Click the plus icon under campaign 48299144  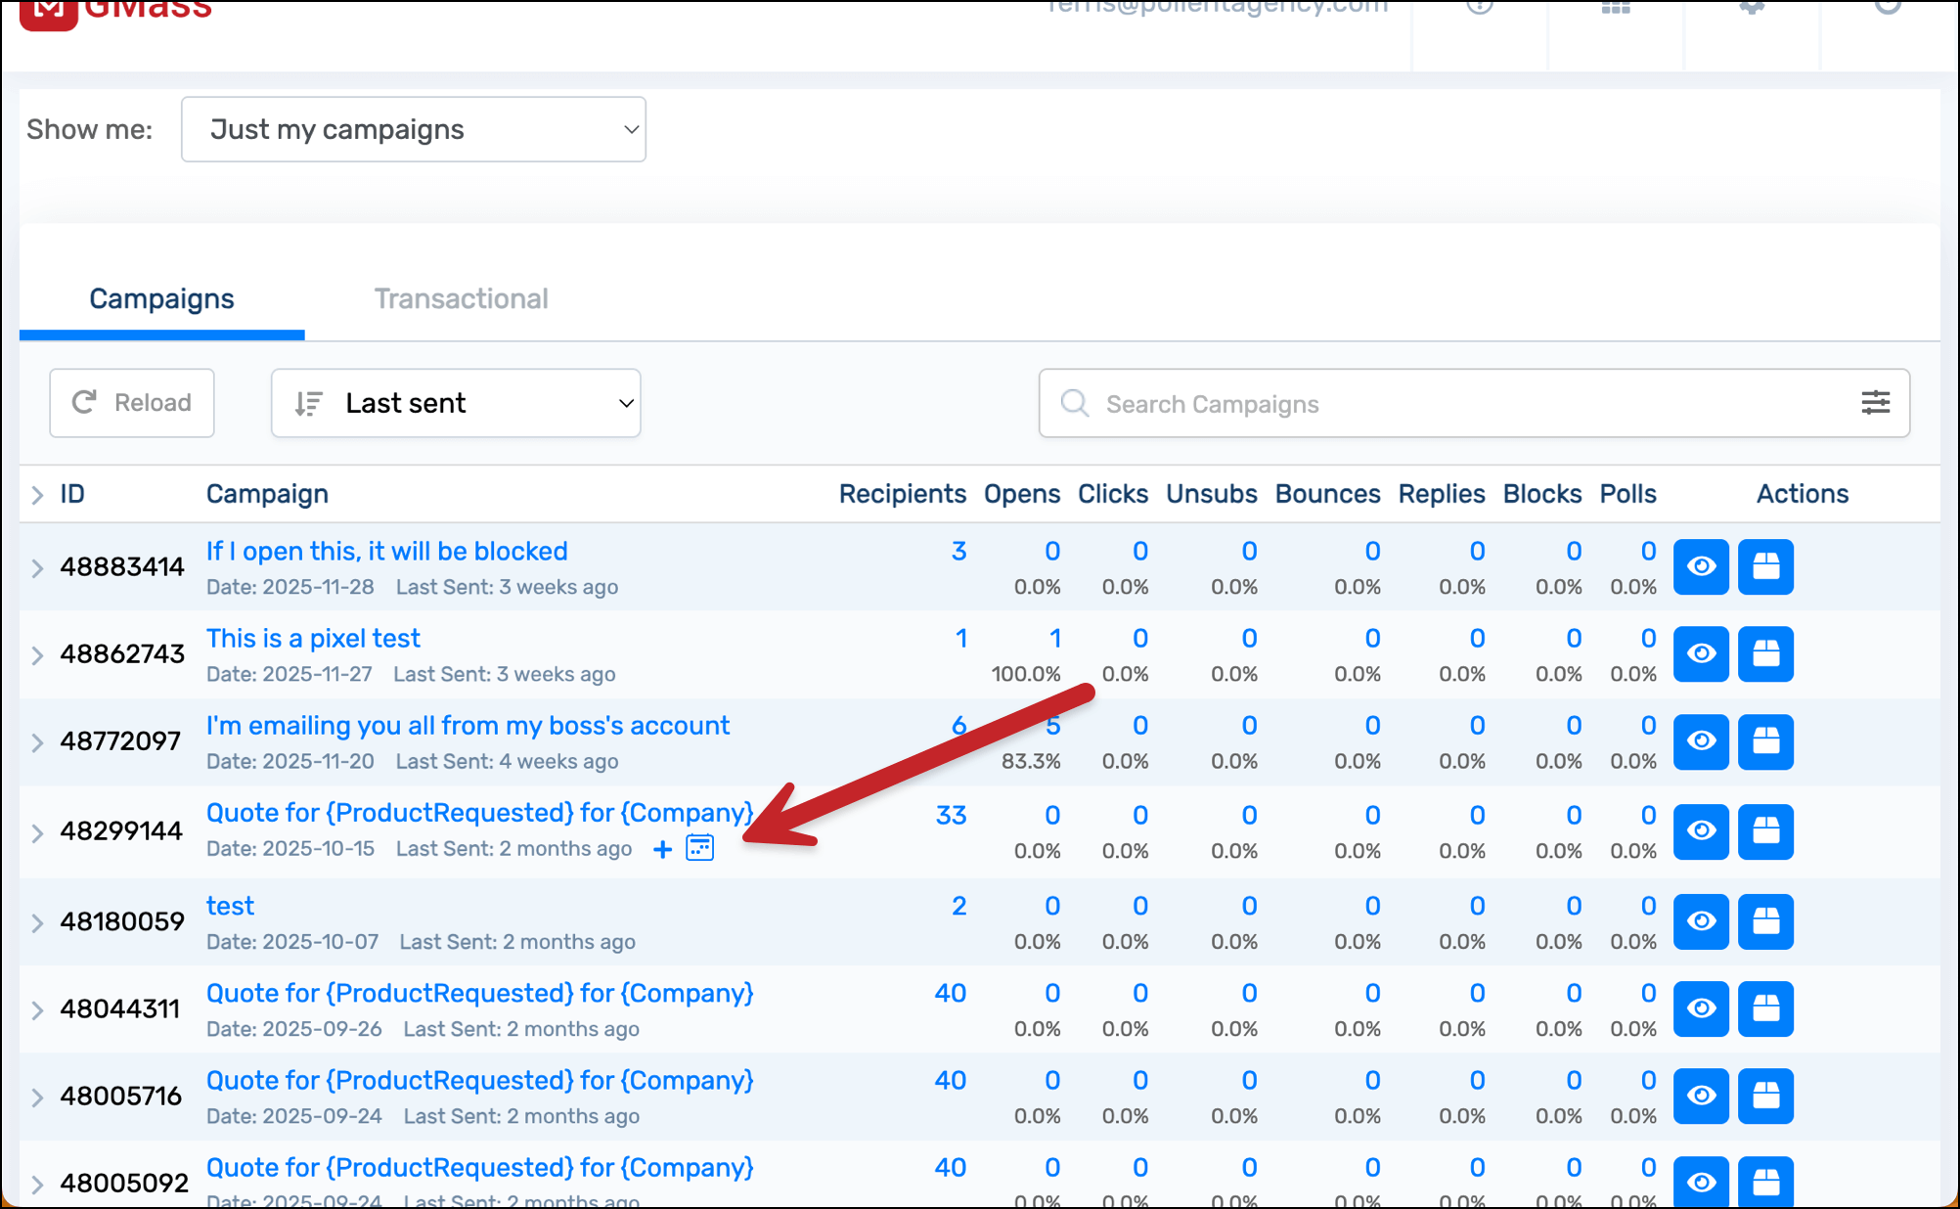tap(662, 849)
